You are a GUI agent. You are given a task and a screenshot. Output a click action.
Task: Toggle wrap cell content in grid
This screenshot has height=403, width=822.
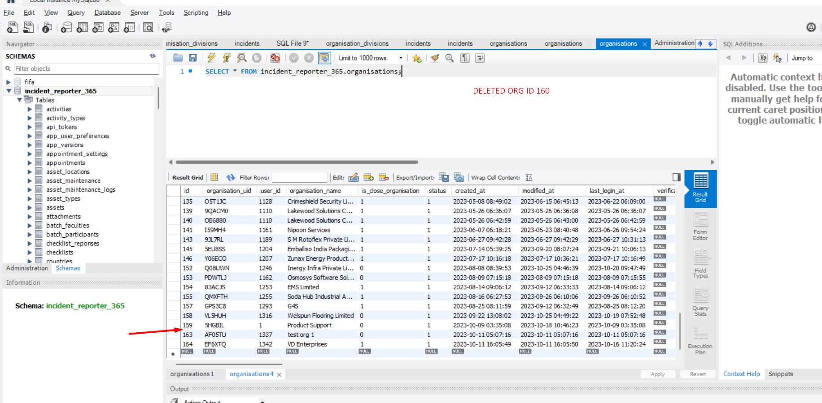coord(529,177)
